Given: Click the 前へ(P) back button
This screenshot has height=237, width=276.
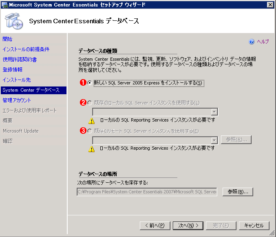Looking at the screenshot, I should point(155,226).
